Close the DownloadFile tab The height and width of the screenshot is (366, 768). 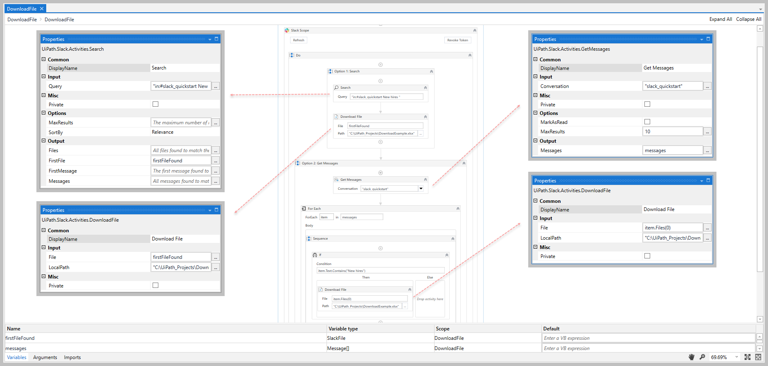(42, 9)
